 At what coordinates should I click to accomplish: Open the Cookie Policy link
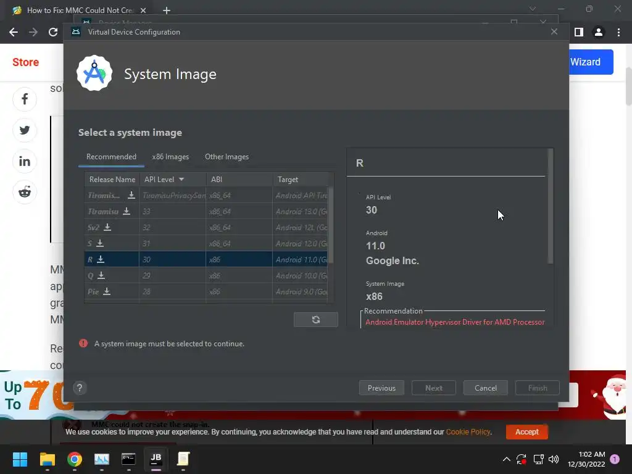tap(468, 431)
